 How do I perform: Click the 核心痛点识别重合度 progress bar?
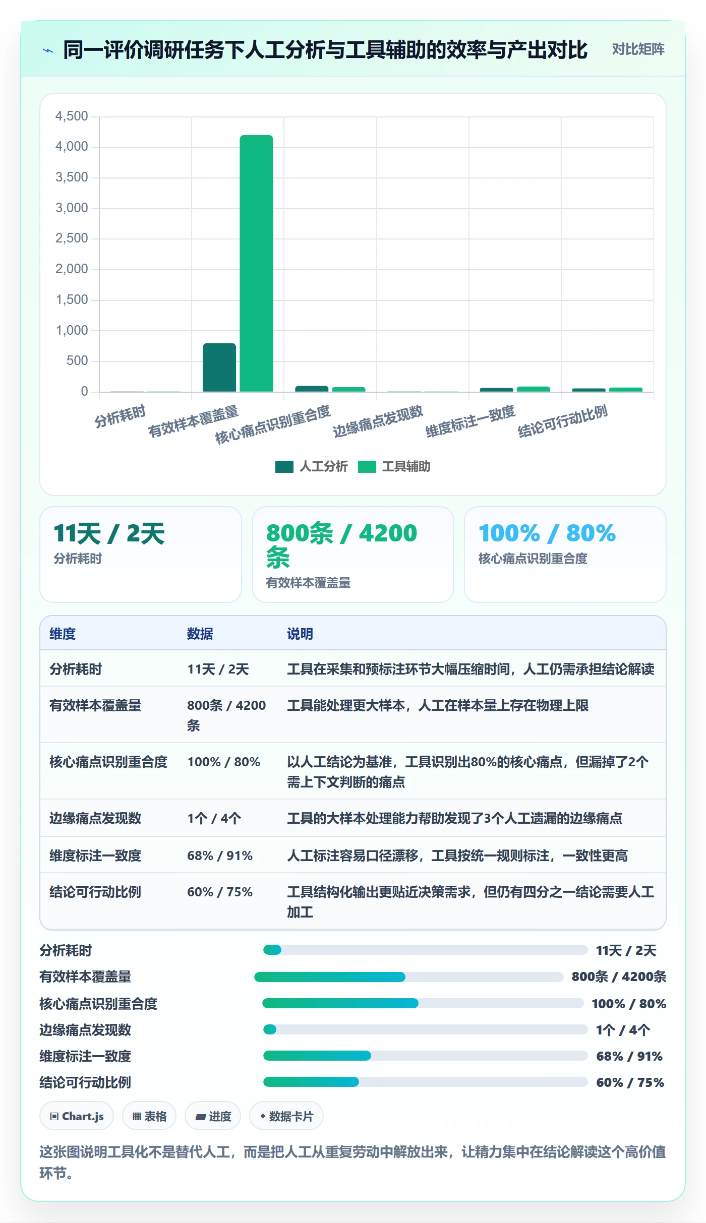423,1003
